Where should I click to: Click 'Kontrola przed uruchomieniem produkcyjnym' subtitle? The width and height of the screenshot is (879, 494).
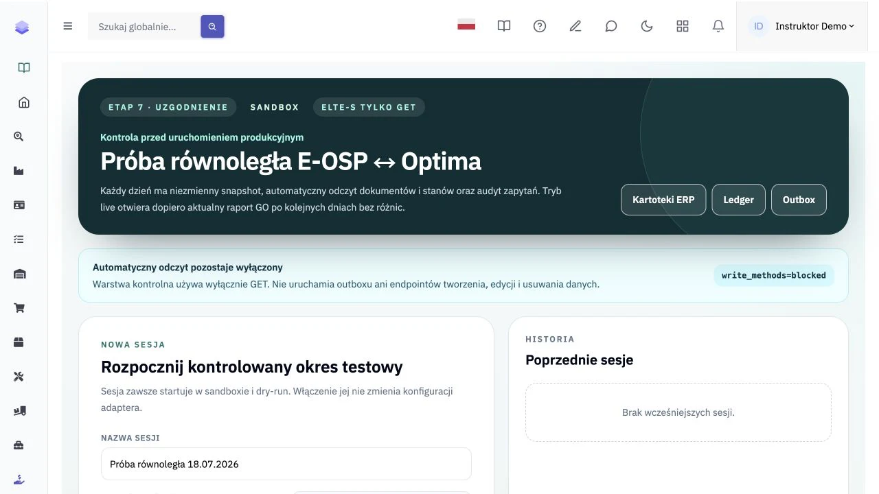[202, 137]
